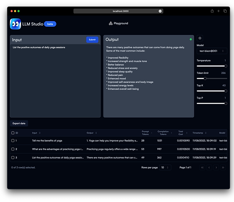Image resolution: width=234 pixels, height=202 pixels.
Task: Click the ID column header
Action: coord(17,133)
